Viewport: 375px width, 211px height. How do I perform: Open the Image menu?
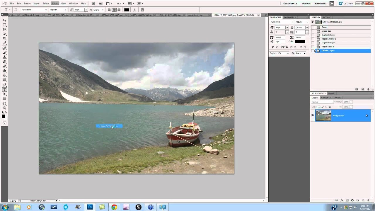(27, 4)
